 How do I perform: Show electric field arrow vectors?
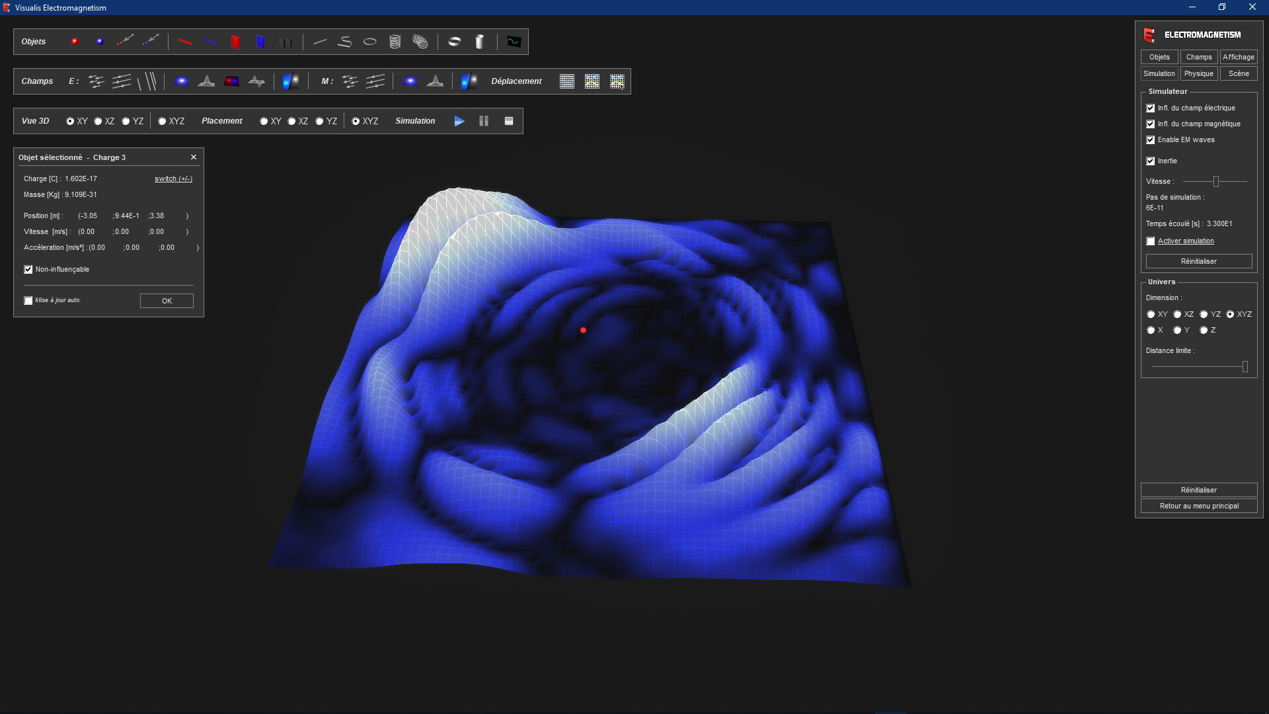(x=96, y=81)
